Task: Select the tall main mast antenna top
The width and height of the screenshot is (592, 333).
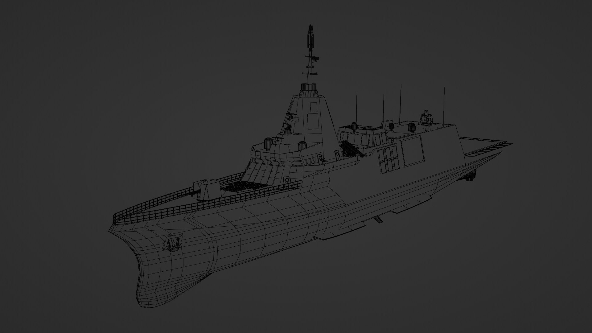Action: pyautogui.click(x=311, y=37)
